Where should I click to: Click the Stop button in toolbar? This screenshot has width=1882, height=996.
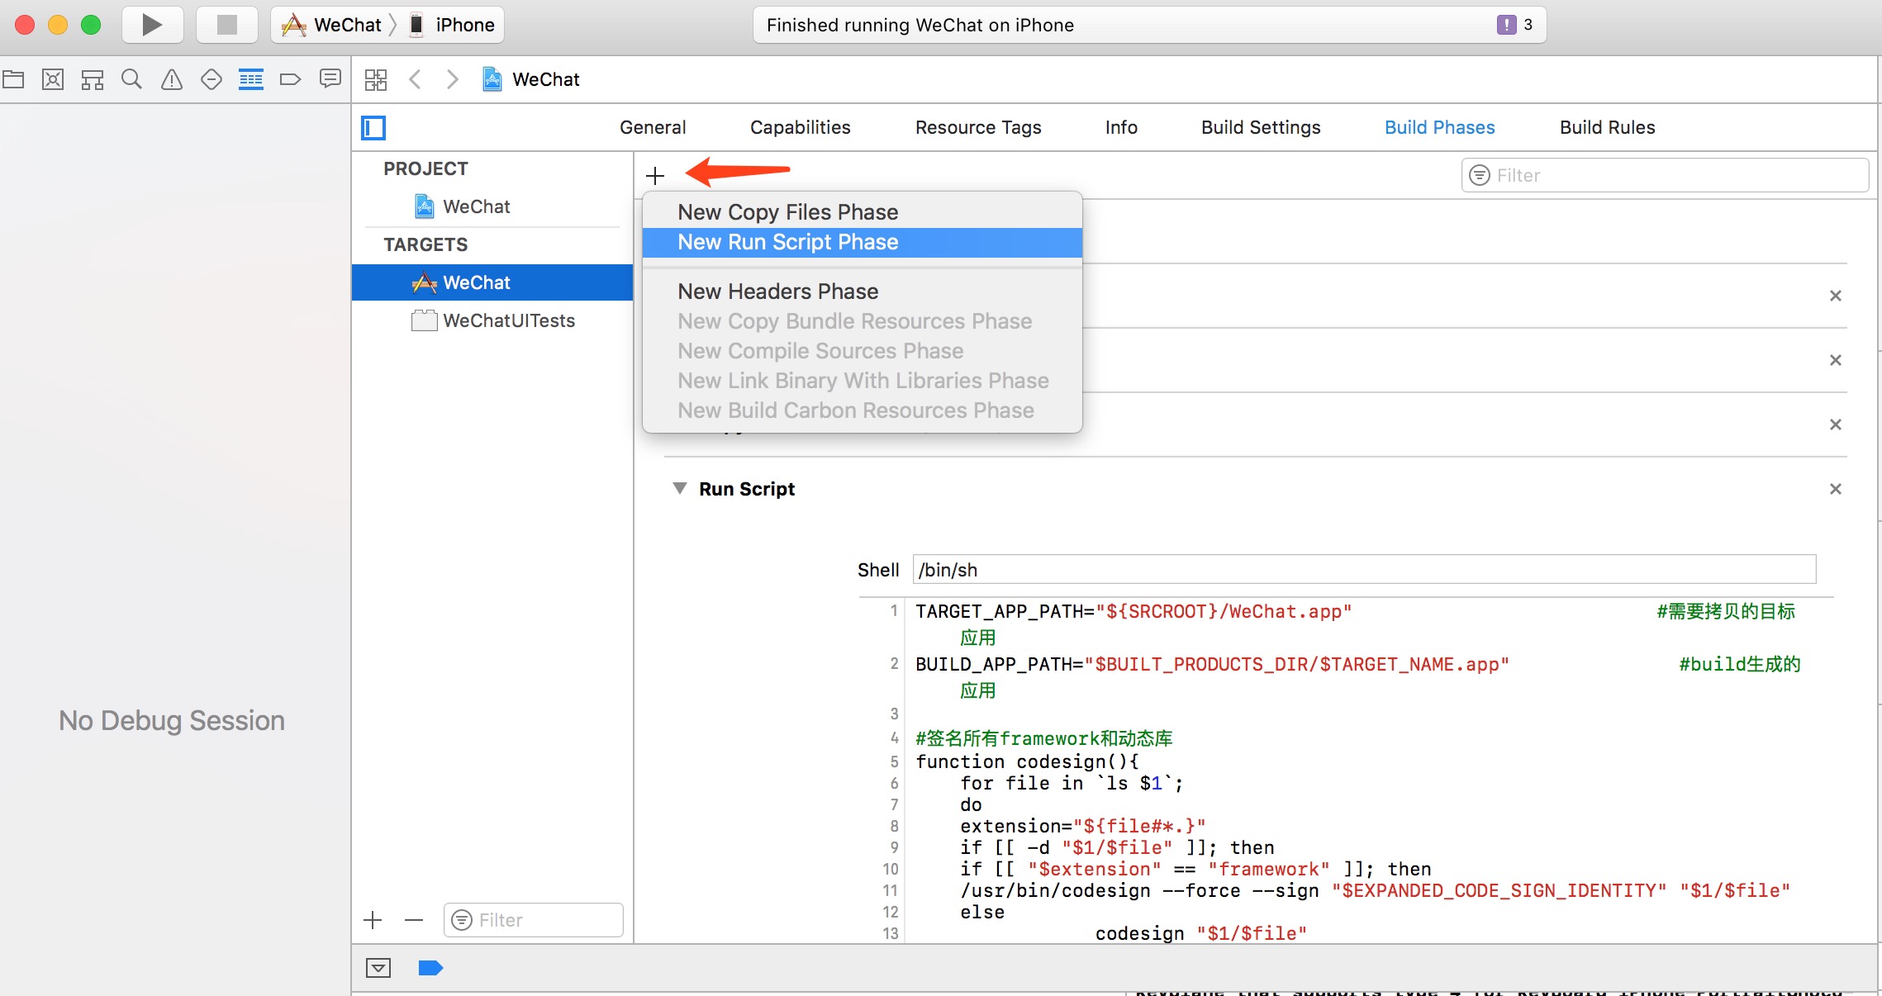(x=226, y=25)
